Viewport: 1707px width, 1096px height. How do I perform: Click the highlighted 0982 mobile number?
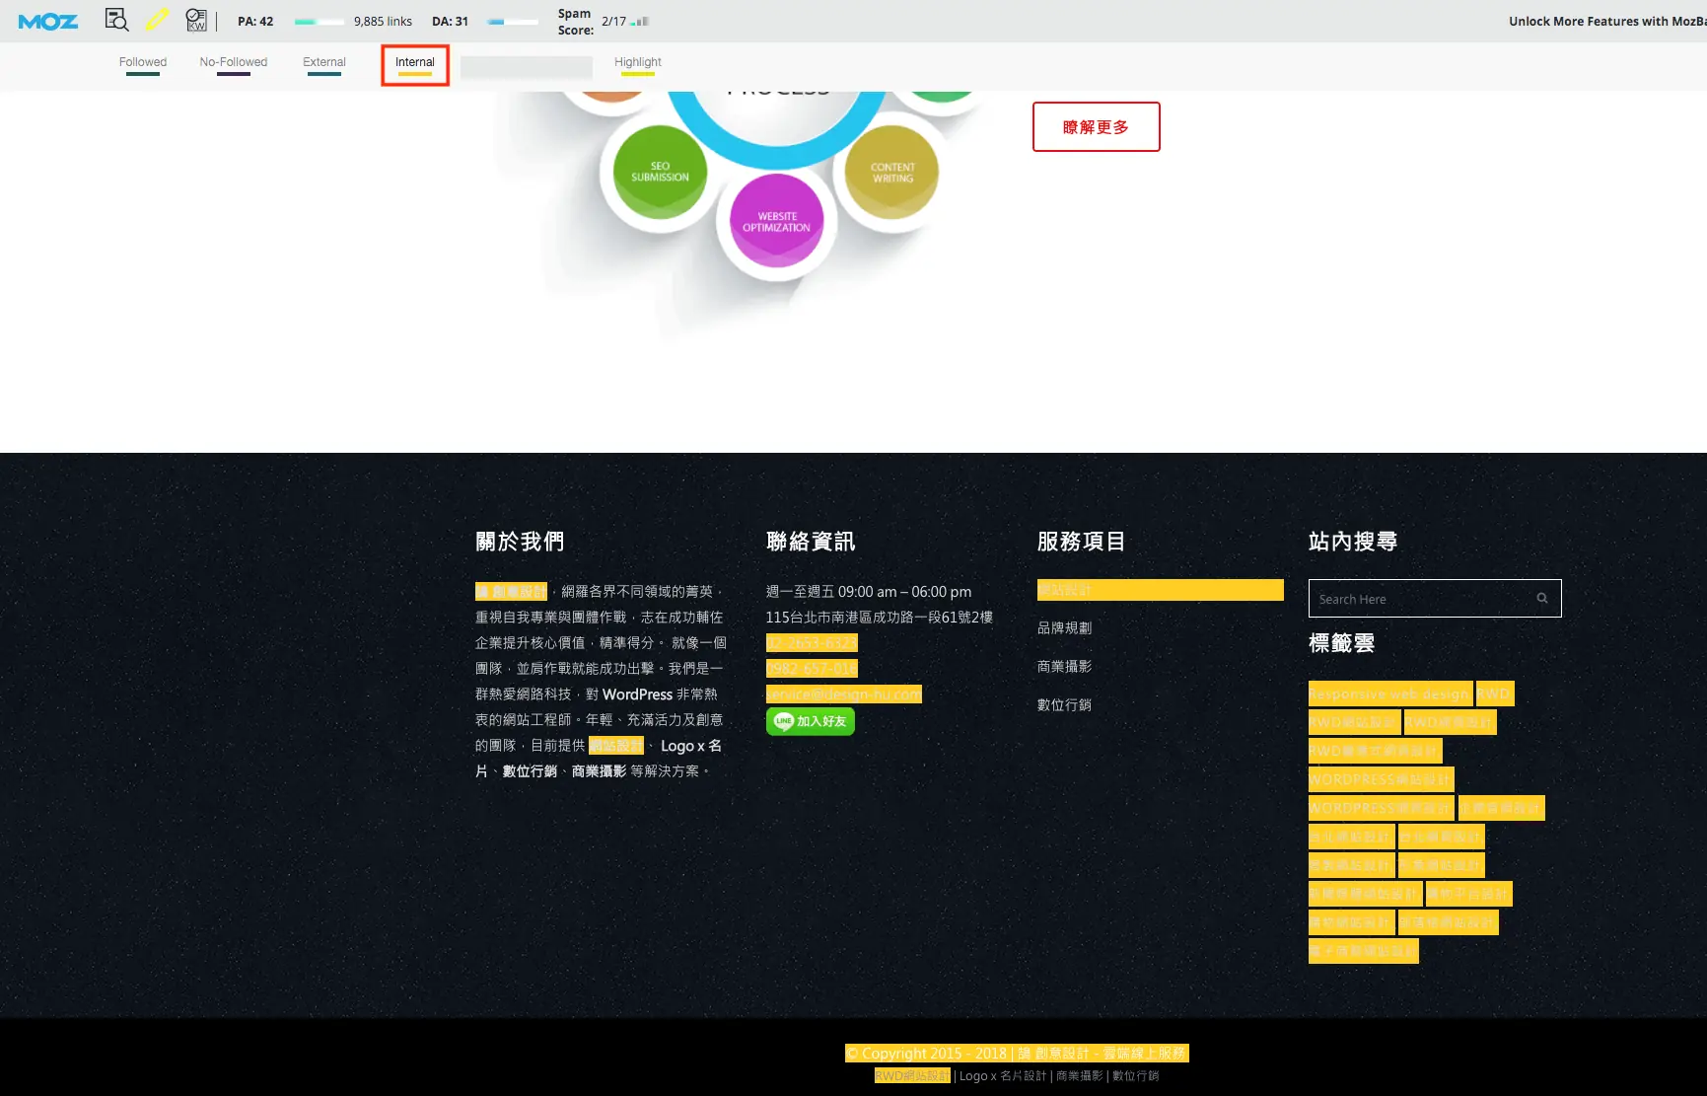point(812,669)
